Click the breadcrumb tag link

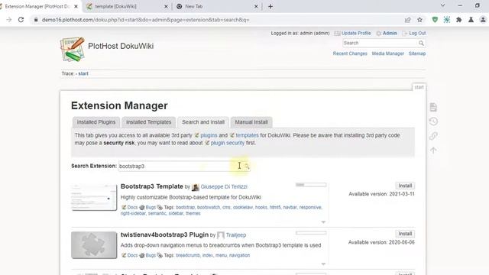(x=188, y=255)
